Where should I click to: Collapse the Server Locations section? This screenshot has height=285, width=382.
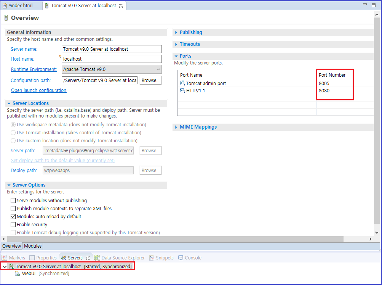pyautogui.click(x=9, y=103)
